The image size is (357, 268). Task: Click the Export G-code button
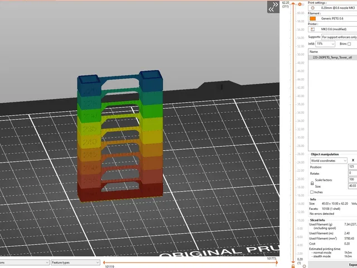(x=332, y=265)
